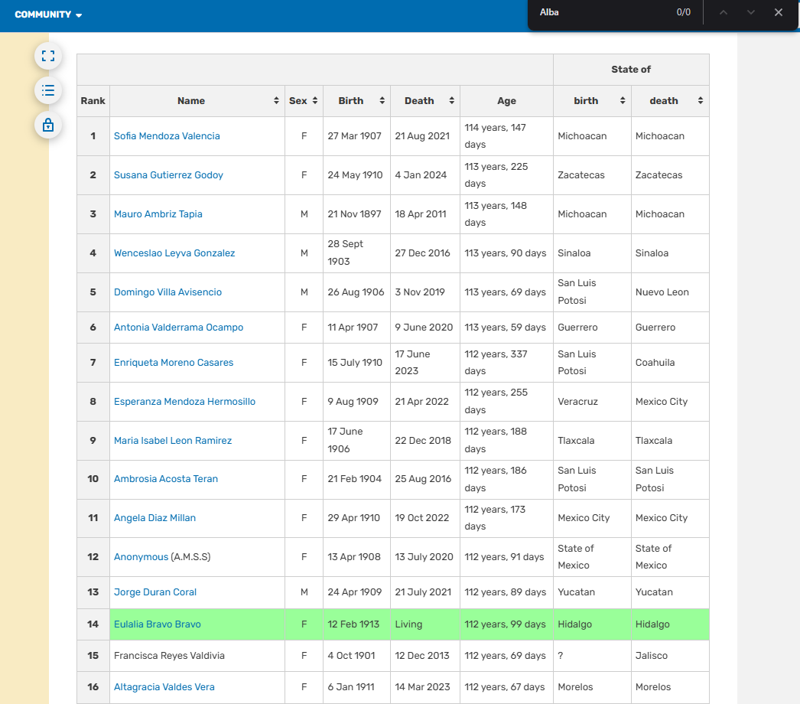Open Altagracia Valdes Vera link
Image resolution: width=800 pixels, height=704 pixels.
[x=164, y=687]
